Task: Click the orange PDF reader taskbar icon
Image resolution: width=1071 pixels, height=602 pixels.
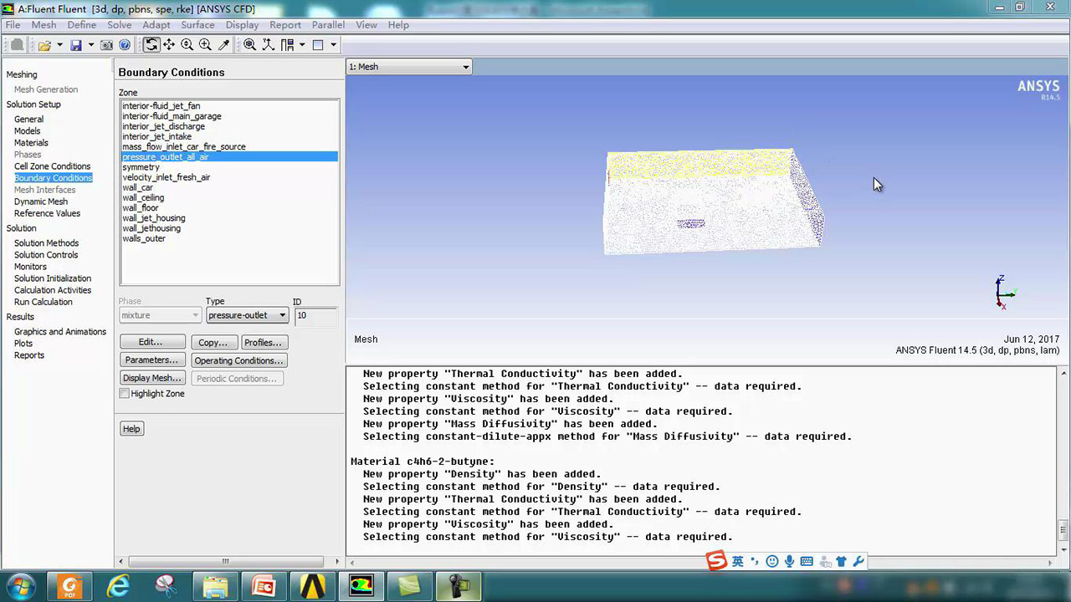Action: (x=70, y=586)
